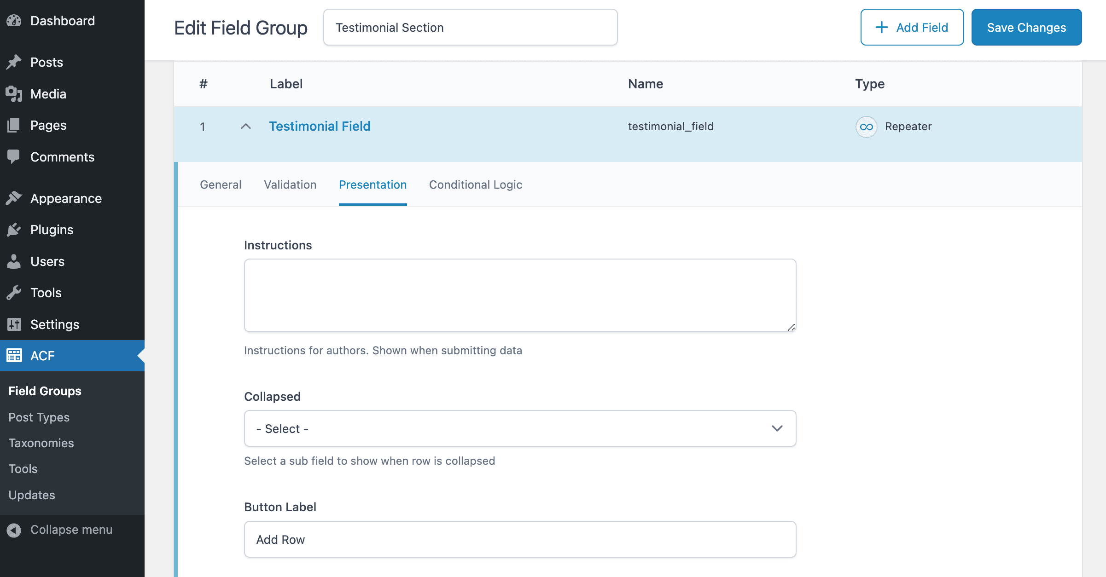Click the Presentation tab
The image size is (1106, 577).
point(373,185)
